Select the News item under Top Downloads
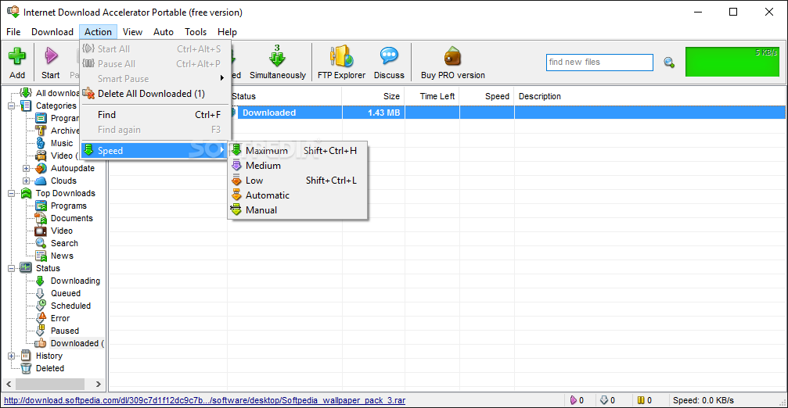Viewport: 788px width, 408px height. 62,256
